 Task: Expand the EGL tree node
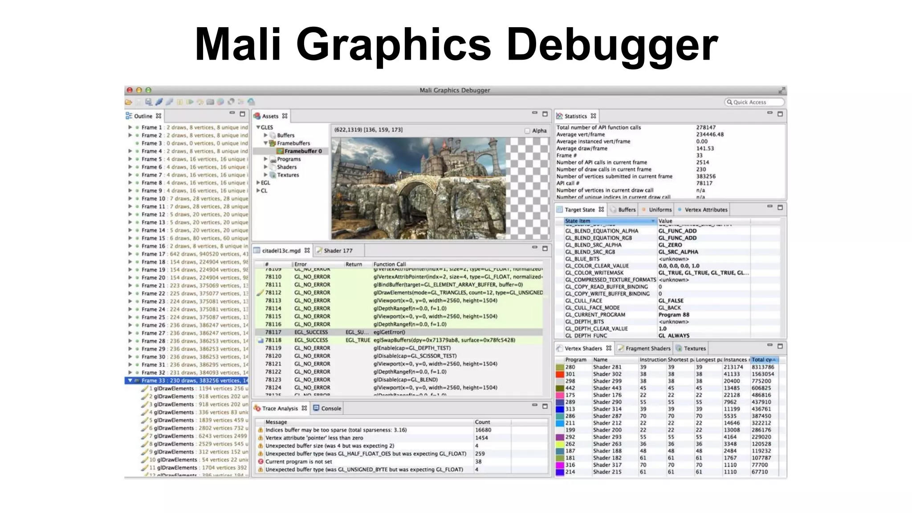(258, 183)
